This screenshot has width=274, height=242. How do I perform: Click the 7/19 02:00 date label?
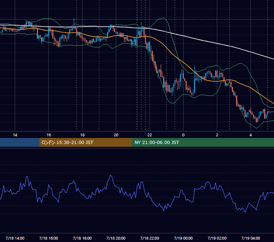click(217, 238)
